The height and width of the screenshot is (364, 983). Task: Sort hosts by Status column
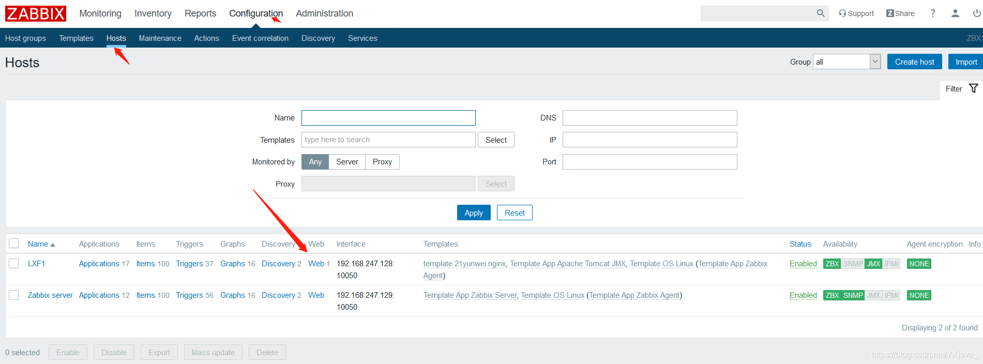800,244
